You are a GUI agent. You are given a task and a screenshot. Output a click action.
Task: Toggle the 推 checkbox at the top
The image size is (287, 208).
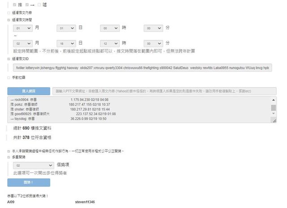(x=15, y=4)
